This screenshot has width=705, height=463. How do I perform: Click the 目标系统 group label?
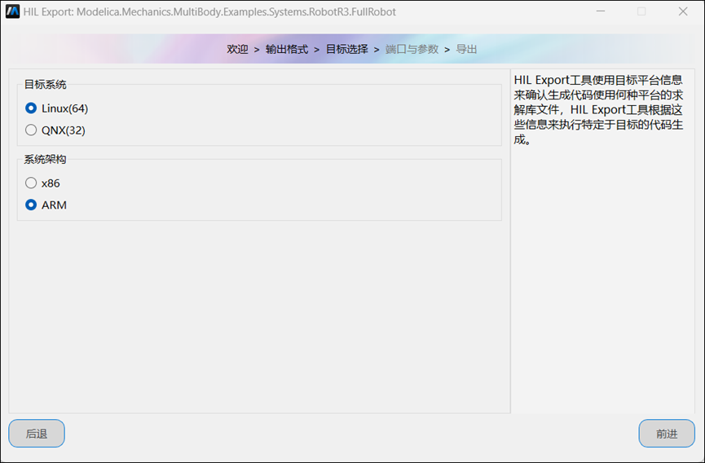coord(45,85)
